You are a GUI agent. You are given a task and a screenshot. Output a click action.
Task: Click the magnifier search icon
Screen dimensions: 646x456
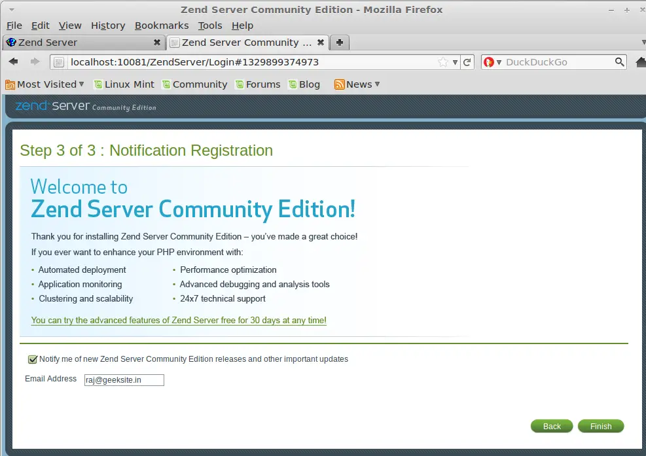tap(619, 61)
